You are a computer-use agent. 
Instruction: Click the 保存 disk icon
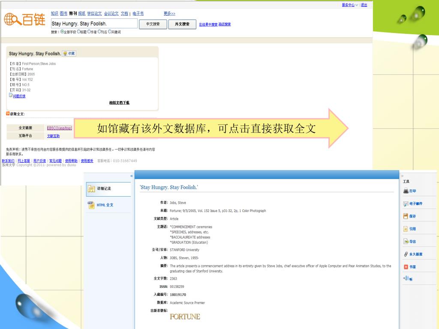point(406,216)
